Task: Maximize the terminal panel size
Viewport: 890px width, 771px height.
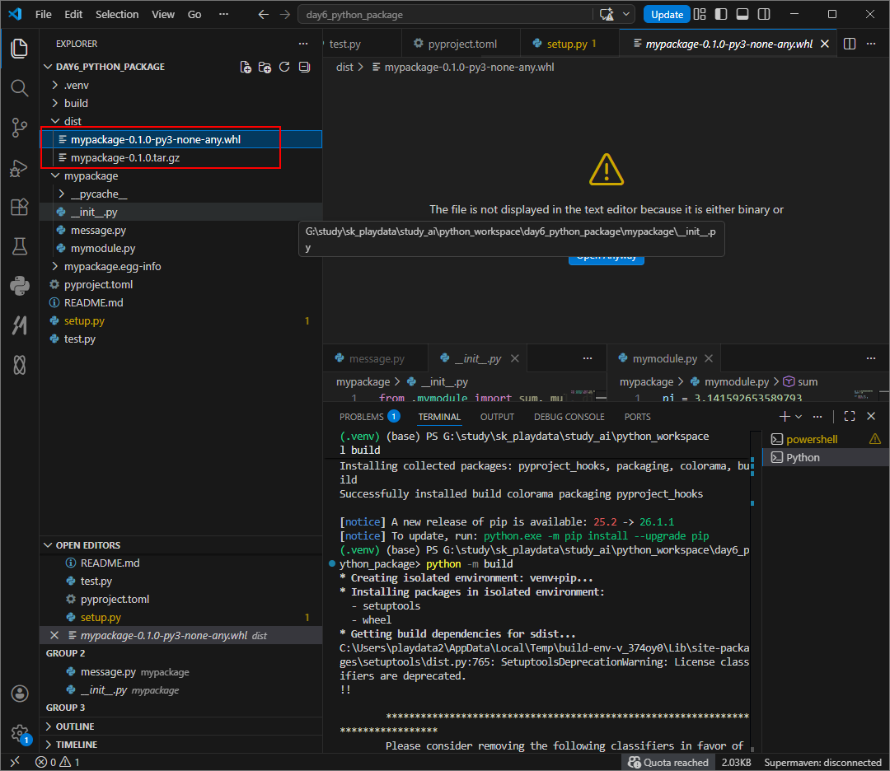Action: click(850, 417)
